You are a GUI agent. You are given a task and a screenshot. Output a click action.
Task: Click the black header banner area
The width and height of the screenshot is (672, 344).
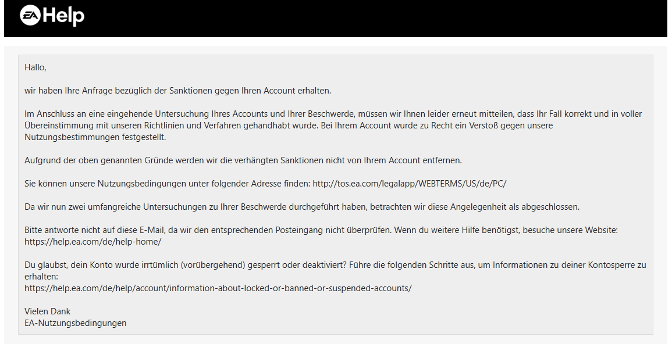pyautogui.click(x=336, y=19)
